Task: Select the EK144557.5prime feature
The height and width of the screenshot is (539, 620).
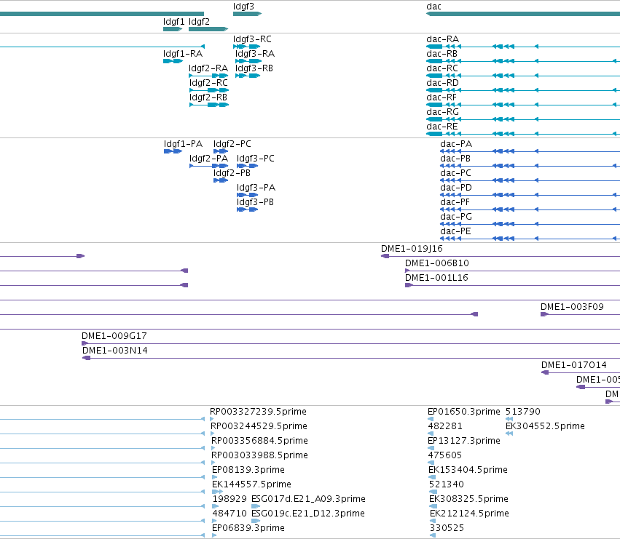Action: click(217, 492)
